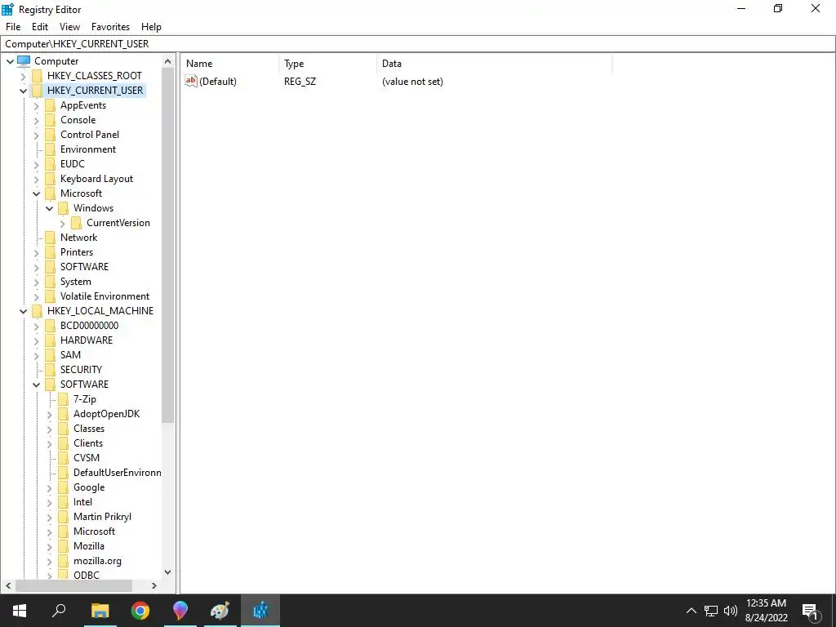The image size is (836, 627).
Task: Collapse the Microsoft key under HKEY_CURRENT_USER
Action: pos(36,193)
